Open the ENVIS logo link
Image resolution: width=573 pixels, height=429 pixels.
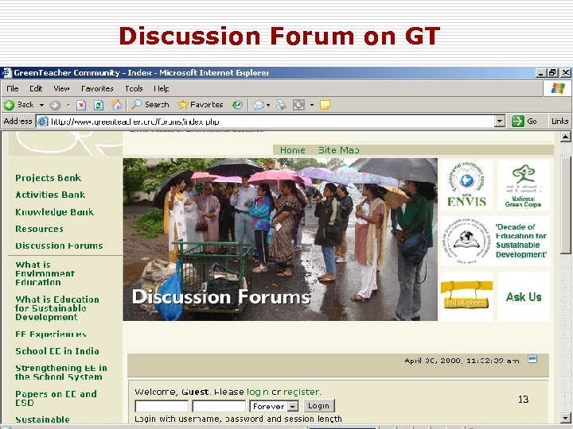(466, 185)
